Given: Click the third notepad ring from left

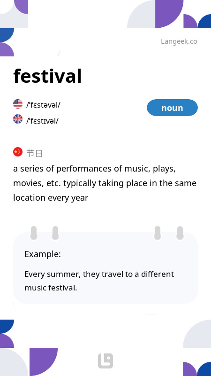Looking at the screenshot, I should coord(158,233).
